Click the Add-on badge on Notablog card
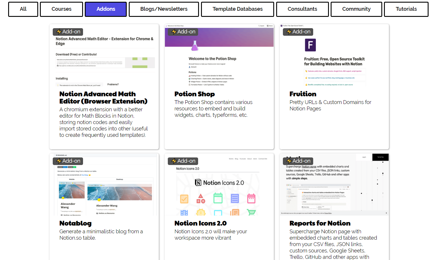 [68, 161]
